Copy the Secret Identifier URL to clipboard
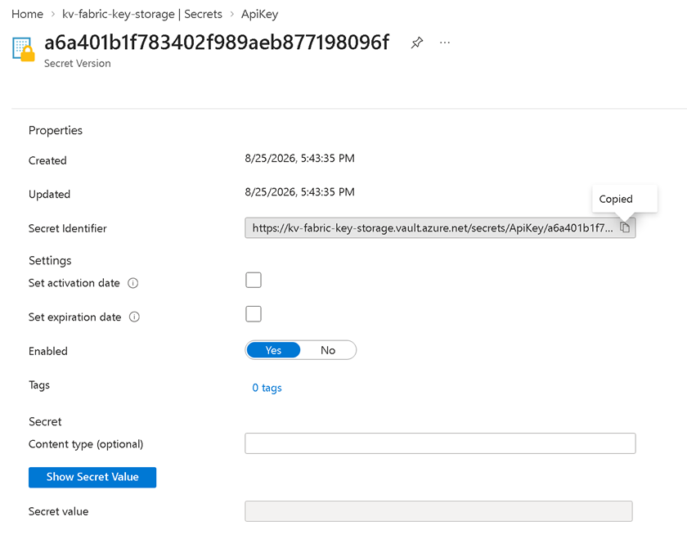Viewport: 687px width, 553px height. click(625, 227)
